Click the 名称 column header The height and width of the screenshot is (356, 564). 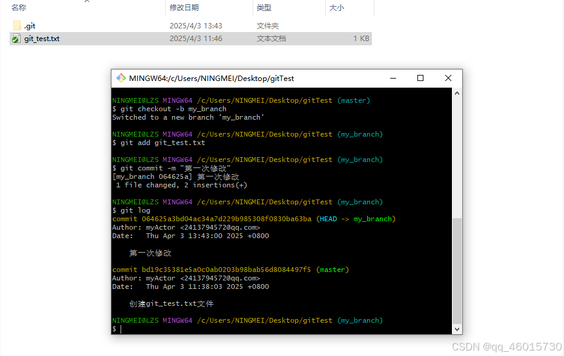click(17, 8)
